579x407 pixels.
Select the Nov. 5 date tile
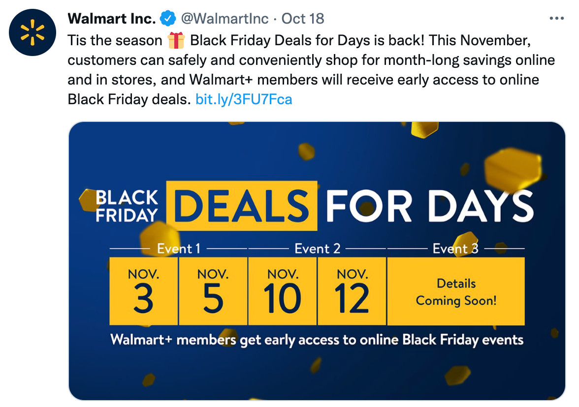pyautogui.click(x=213, y=291)
